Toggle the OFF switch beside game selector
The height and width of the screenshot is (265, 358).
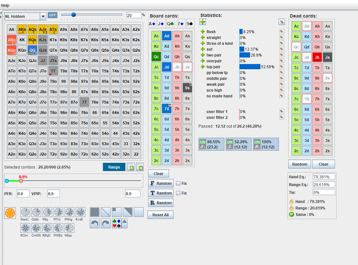coord(52,15)
